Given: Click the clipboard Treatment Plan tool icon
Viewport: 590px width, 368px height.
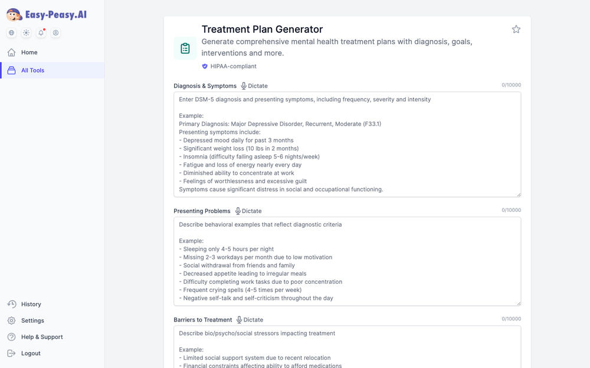Looking at the screenshot, I should click(x=185, y=48).
